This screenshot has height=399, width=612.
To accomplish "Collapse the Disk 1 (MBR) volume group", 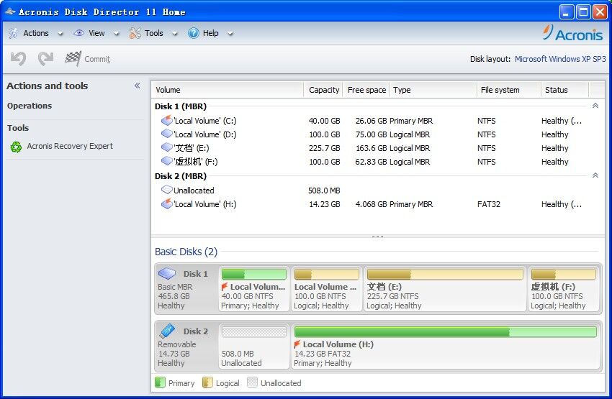I will point(595,106).
